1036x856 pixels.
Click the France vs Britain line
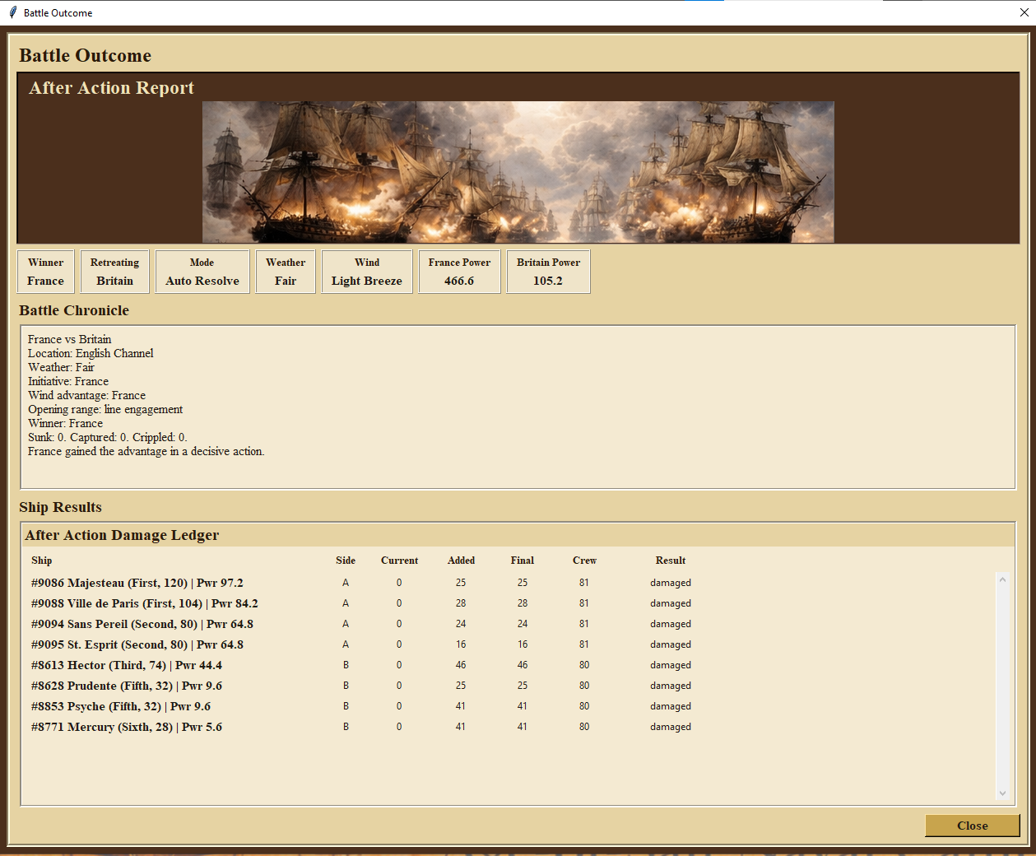[69, 339]
